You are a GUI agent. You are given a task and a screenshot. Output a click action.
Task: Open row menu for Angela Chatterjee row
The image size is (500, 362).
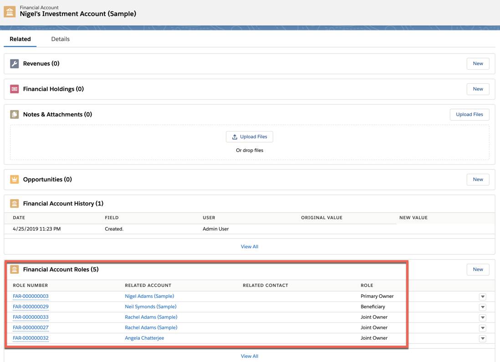tap(482, 338)
